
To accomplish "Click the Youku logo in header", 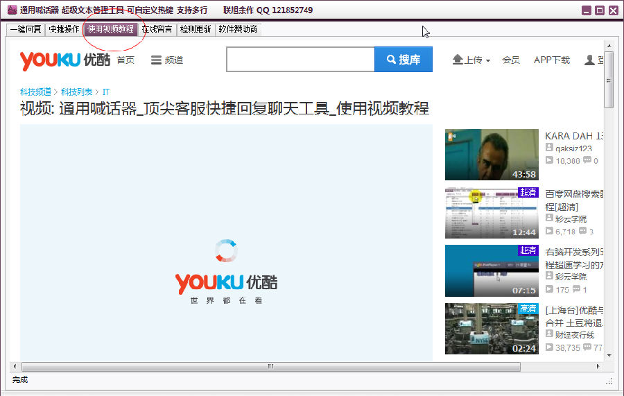I will point(65,60).
